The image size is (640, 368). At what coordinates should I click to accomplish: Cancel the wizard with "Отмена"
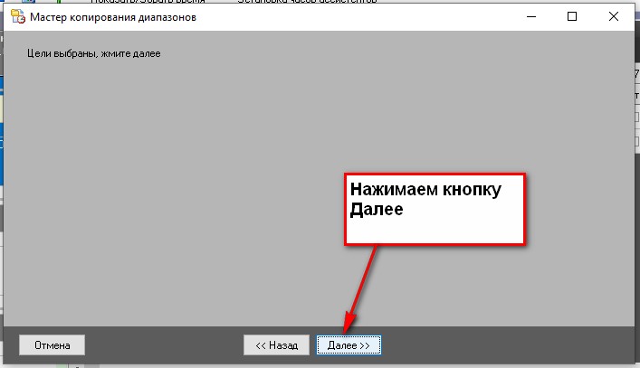(52, 344)
